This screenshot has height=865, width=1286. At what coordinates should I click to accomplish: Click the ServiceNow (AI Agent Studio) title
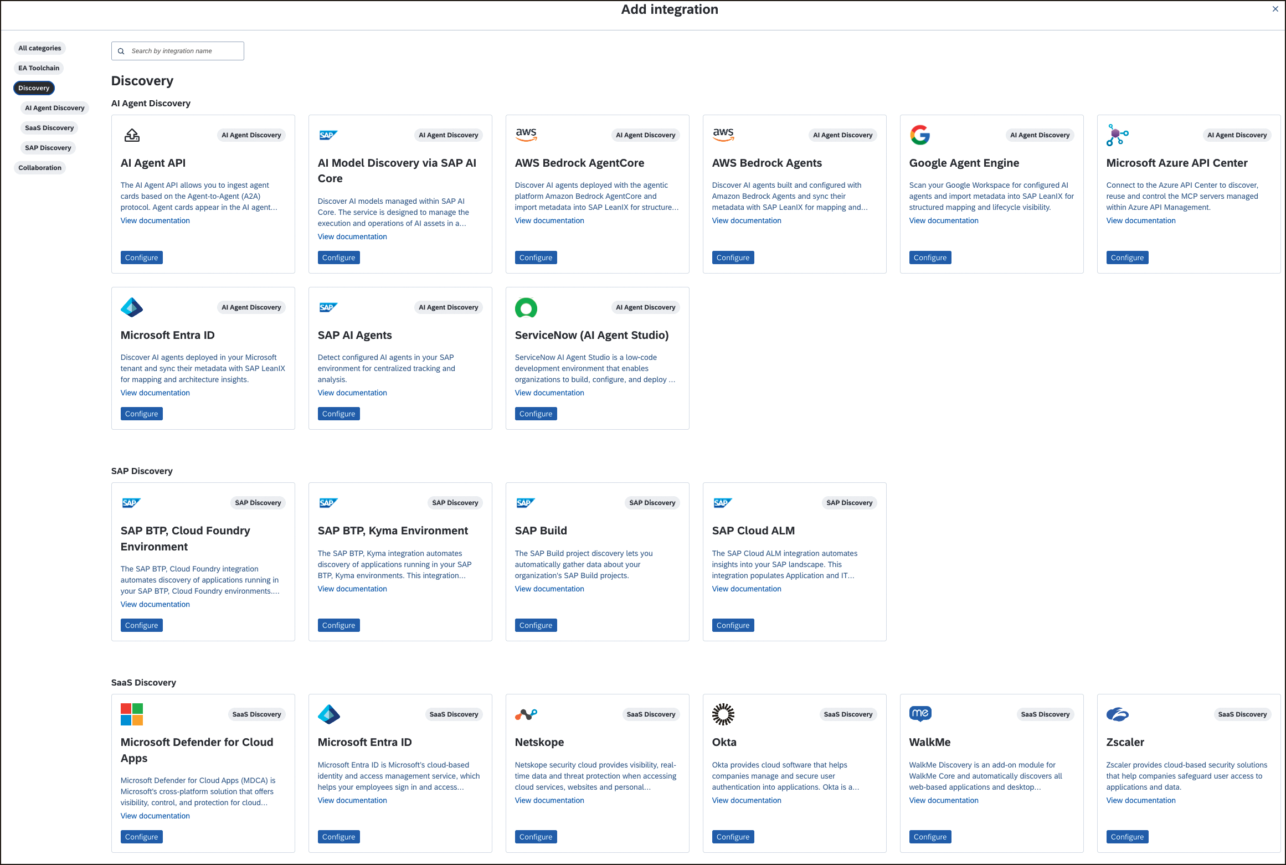pos(591,335)
